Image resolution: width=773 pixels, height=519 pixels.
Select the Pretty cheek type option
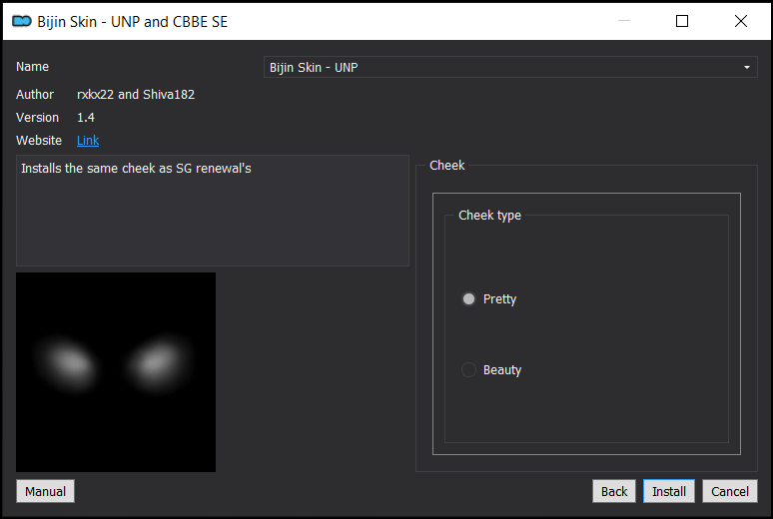point(489,298)
